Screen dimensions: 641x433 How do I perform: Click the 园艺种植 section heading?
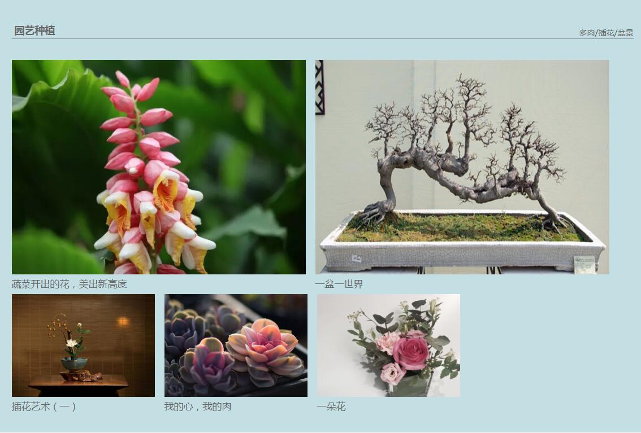(34, 30)
